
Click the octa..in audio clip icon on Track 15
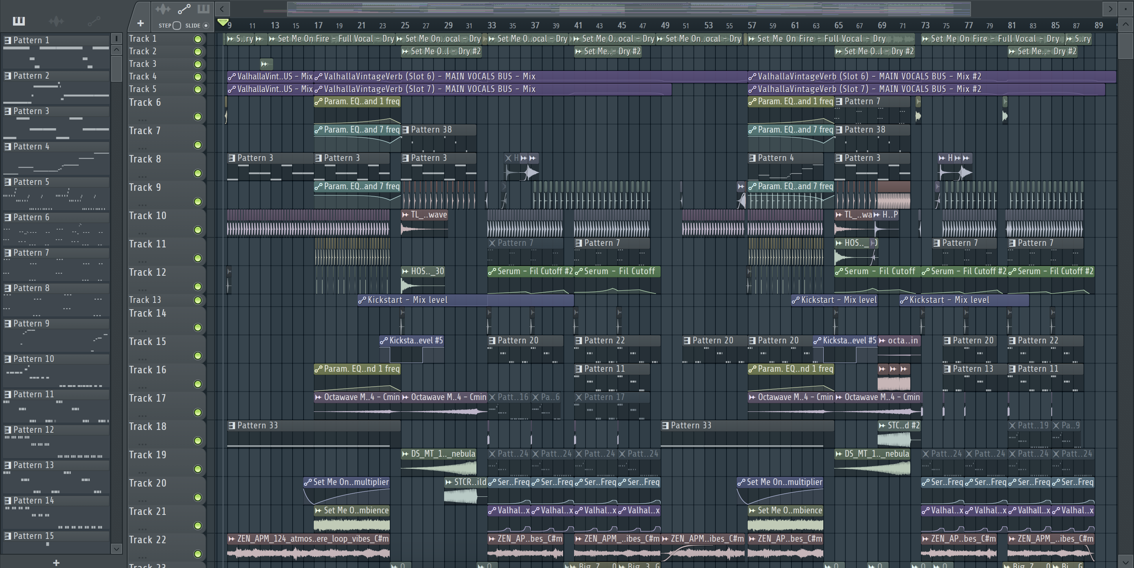click(x=882, y=340)
